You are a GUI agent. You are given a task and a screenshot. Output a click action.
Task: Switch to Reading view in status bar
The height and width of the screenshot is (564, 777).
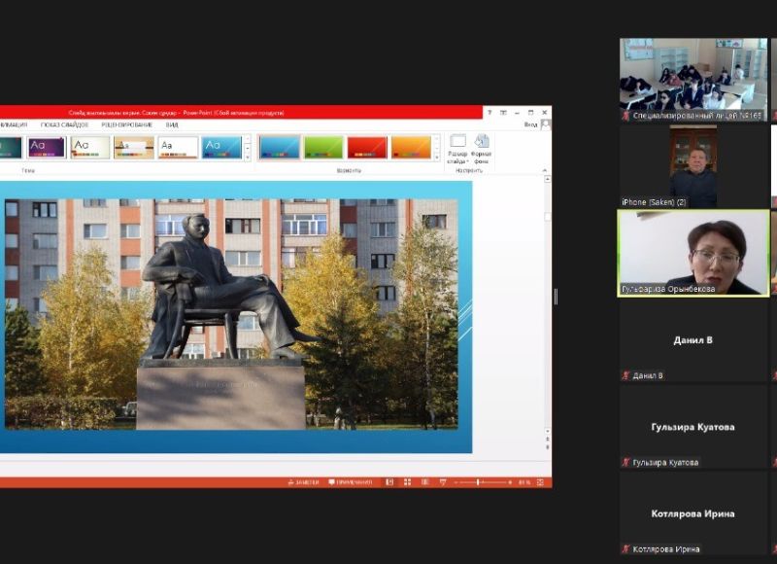(x=422, y=481)
